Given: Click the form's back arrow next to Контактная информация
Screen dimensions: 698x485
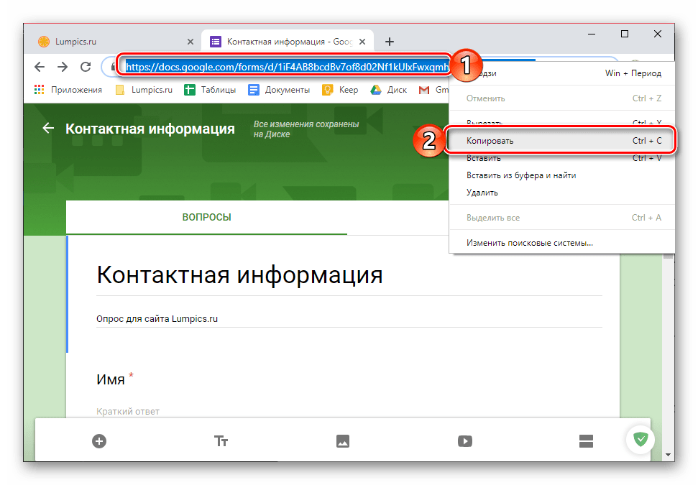Looking at the screenshot, I should tap(48, 128).
